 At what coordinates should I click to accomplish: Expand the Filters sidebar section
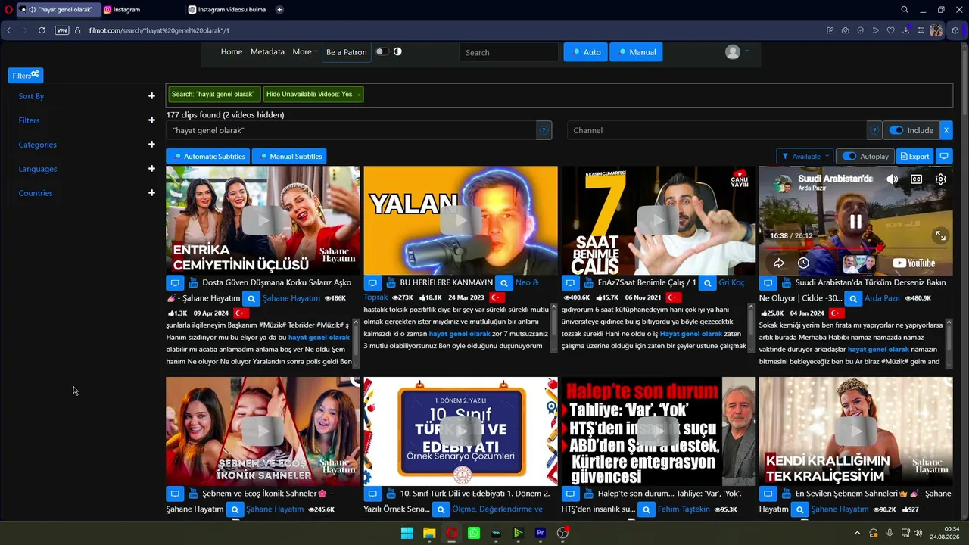point(151,120)
